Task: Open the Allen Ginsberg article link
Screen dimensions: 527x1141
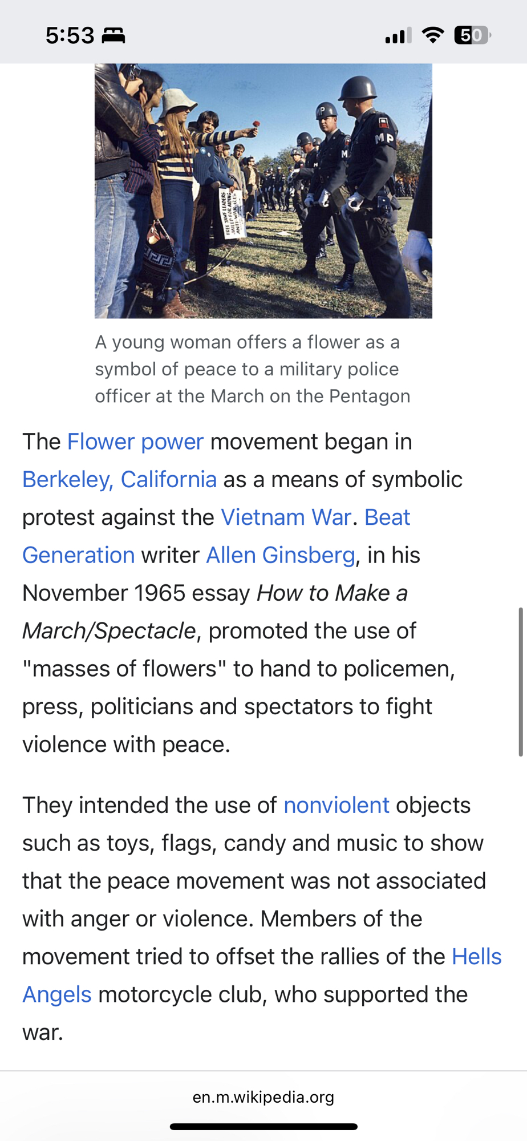Action: pyautogui.click(x=281, y=555)
